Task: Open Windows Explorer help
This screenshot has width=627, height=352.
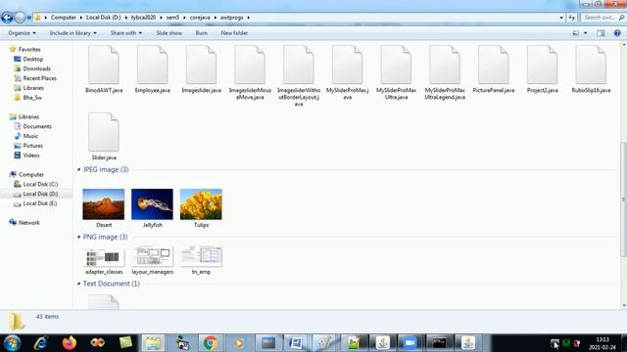Action: point(617,33)
